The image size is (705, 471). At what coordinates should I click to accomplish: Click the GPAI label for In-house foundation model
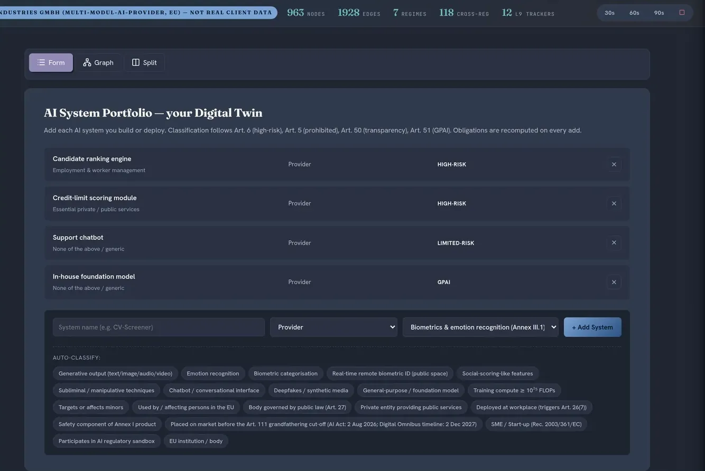pos(444,282)
